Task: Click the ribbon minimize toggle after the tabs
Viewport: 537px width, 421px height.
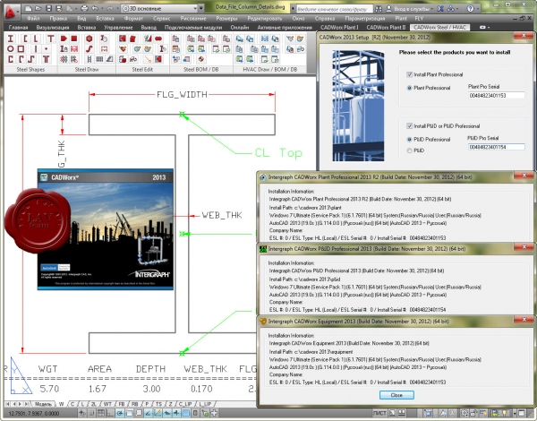Action: [x=483, y=27]
